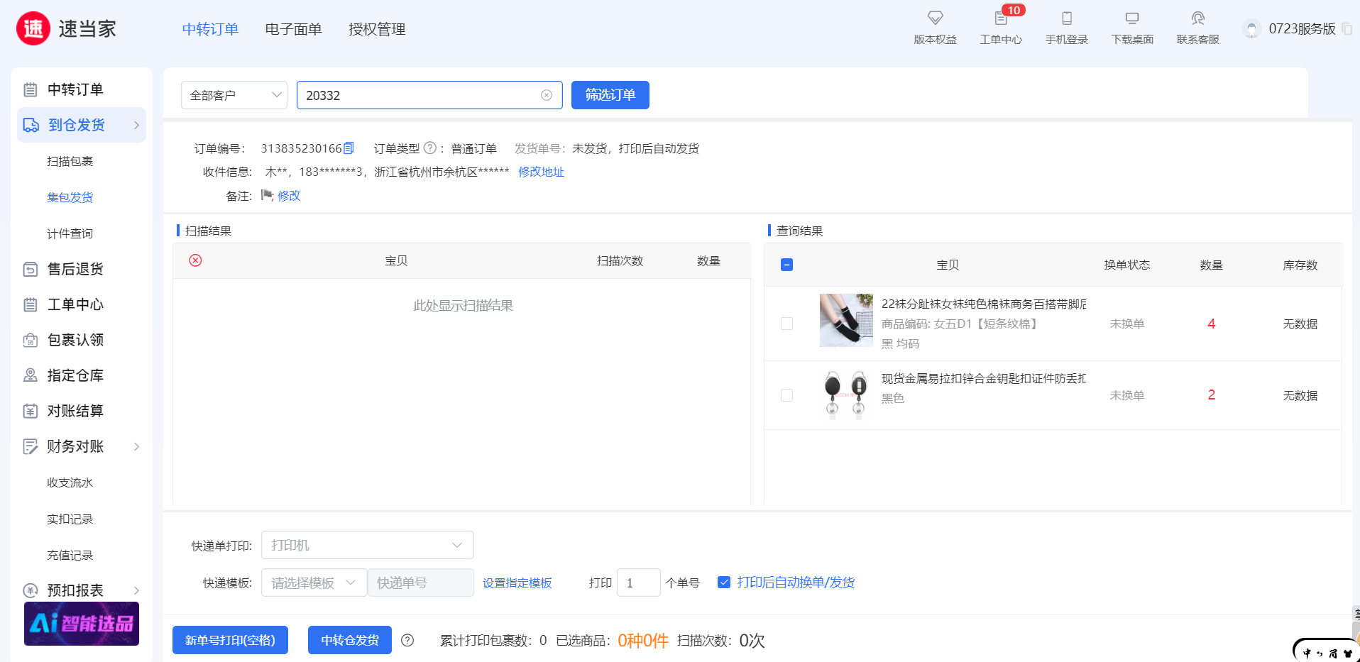
Task: Open 手机登录 phone icon
Action: 1066,18
